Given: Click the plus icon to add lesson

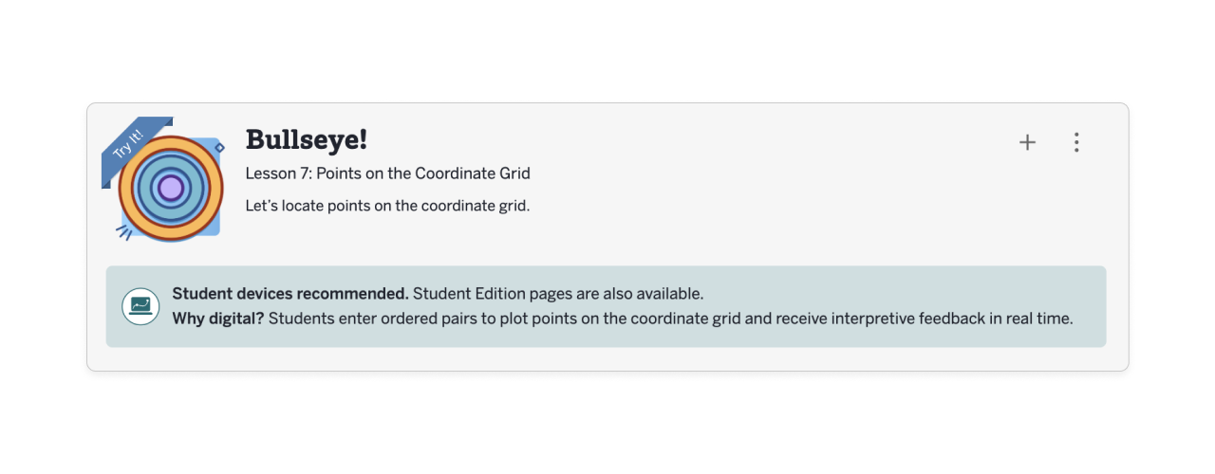Looking at the screenshot, I should (1027, 142).
